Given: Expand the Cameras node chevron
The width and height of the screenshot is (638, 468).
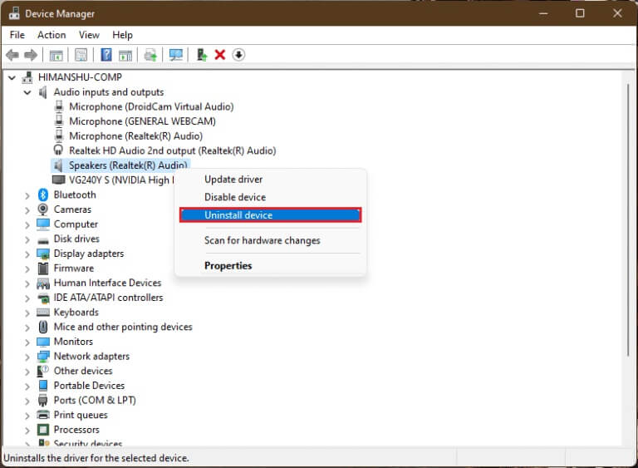Looking at the screenshot, I should (27, 210).
